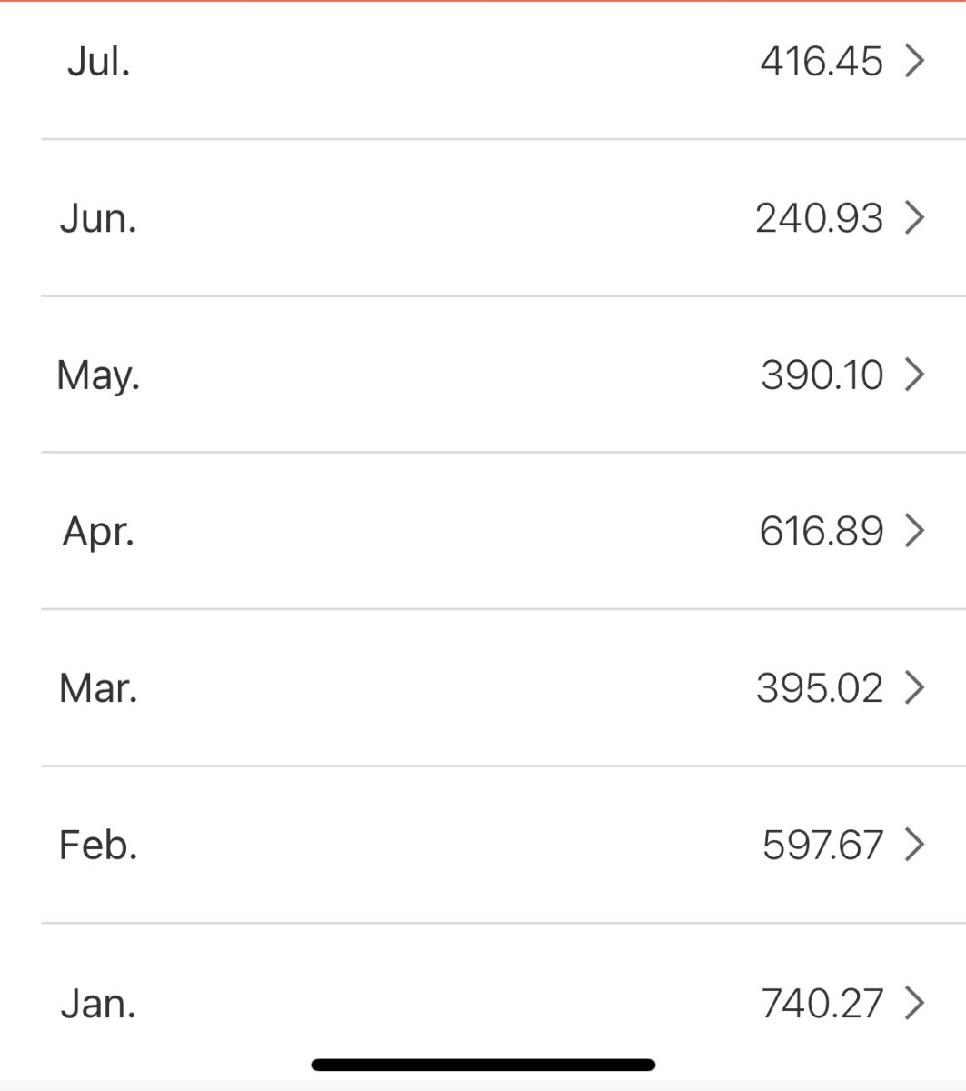Expand the Feb. row chevron
This screenshot has width=966, height=1091.
[915, 845]
